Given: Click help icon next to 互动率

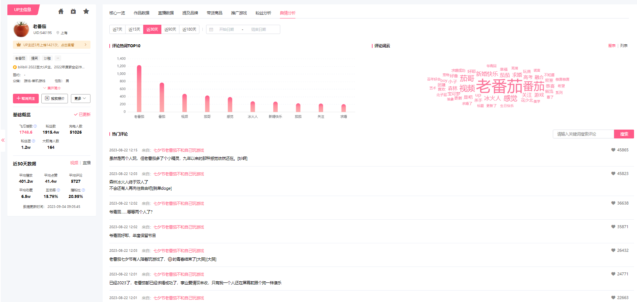Looking at the screenshot, I should pos(58,190).
